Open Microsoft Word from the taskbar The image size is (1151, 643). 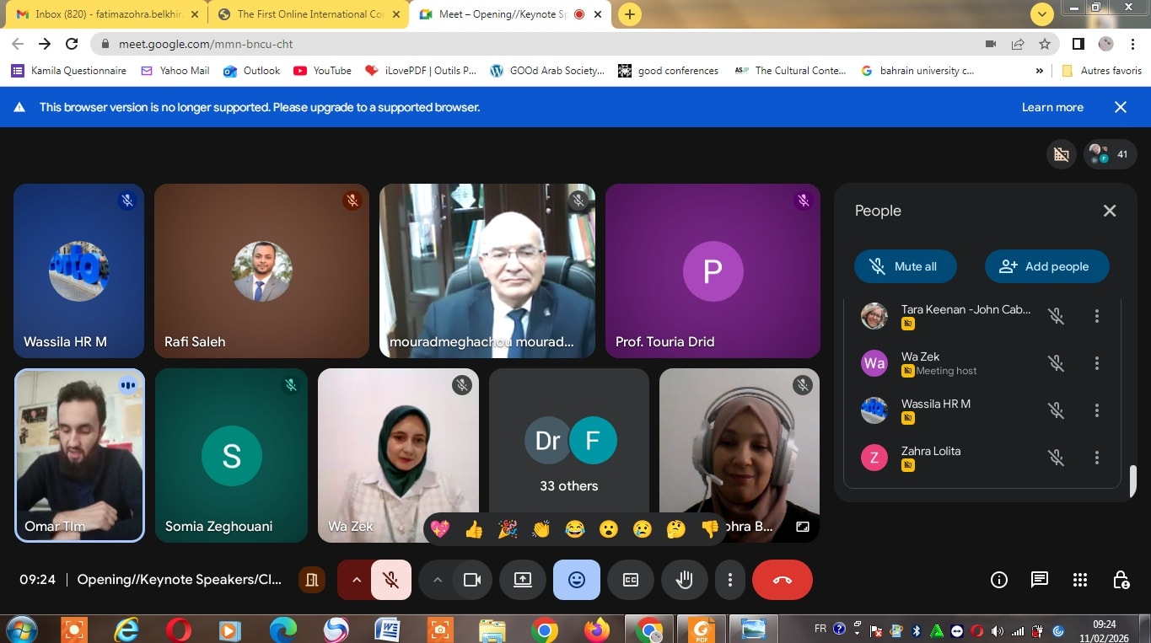tap(387, 630)
